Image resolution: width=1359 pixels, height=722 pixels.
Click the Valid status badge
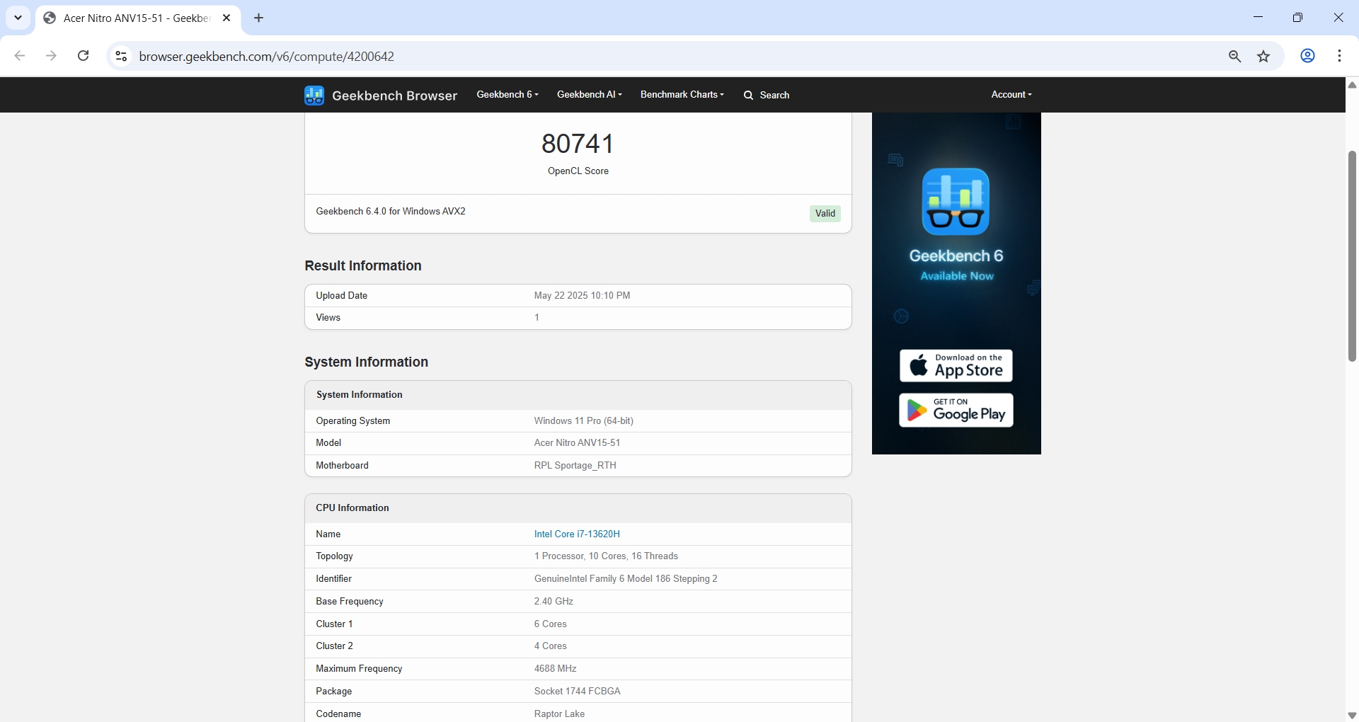point(825,214)
